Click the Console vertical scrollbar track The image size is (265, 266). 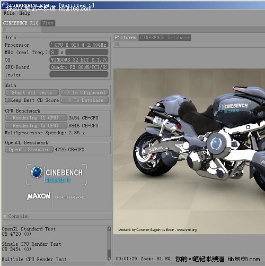(x=109, y=243)
